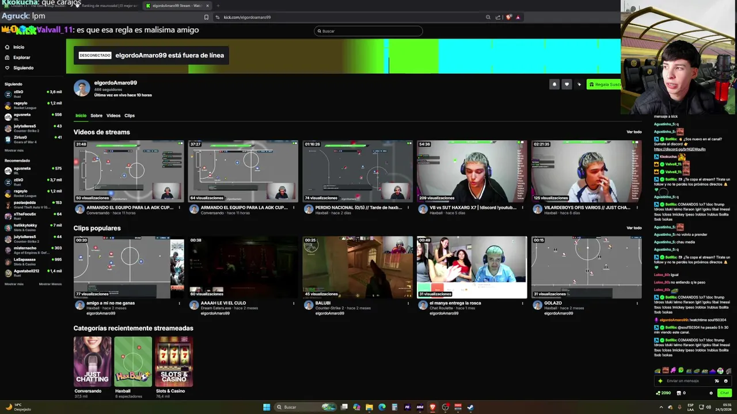Close the elgordoAmaro99 Stream browser tab

[x=207, y=6]
